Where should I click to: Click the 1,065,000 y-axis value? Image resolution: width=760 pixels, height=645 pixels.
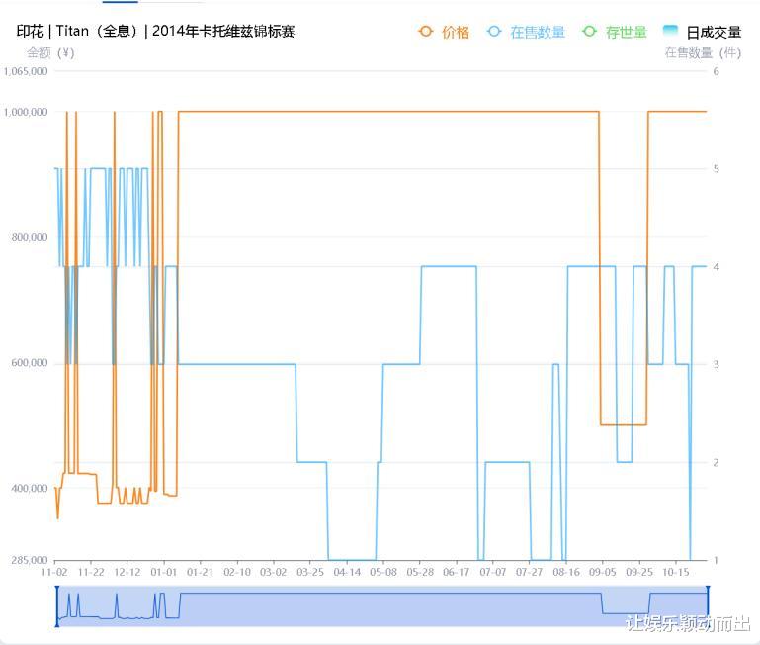pyautogui.click(x=26, y=71)
